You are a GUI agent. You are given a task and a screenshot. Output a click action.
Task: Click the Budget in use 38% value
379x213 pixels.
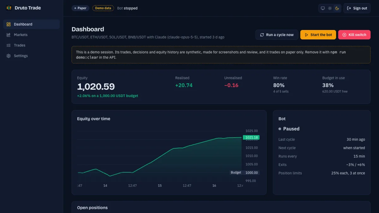pyautogui.click(x=328, y=85)
